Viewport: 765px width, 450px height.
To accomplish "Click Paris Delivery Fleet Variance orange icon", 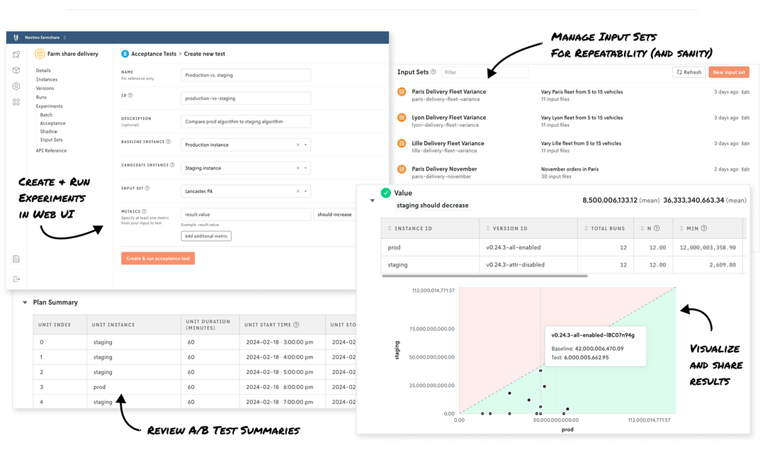I will [x=402, y=91].
